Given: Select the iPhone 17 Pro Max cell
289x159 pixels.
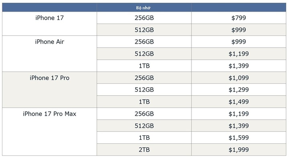Looking at the screenshot, I should (x=49, y=132).
